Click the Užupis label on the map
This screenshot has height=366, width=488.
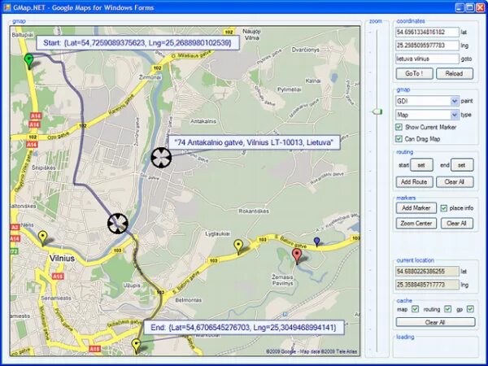[132, 285]
